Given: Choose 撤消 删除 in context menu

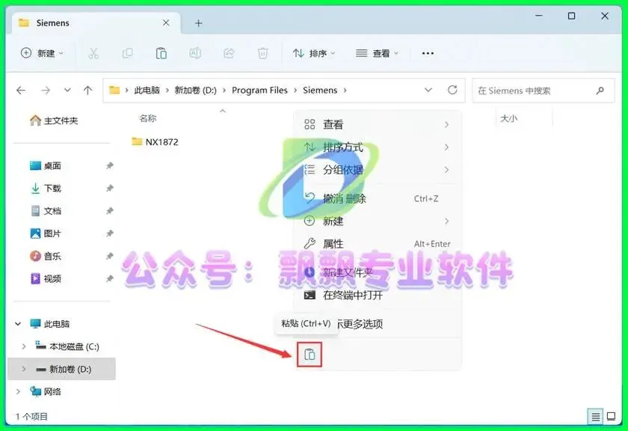Looking at the screenshot, I should point(377,198).
